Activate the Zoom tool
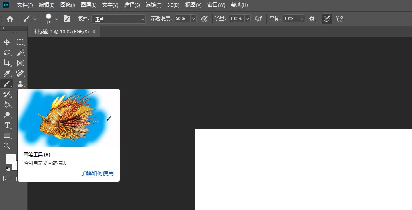Screen dimensions: 412x210 click(7, 146)
